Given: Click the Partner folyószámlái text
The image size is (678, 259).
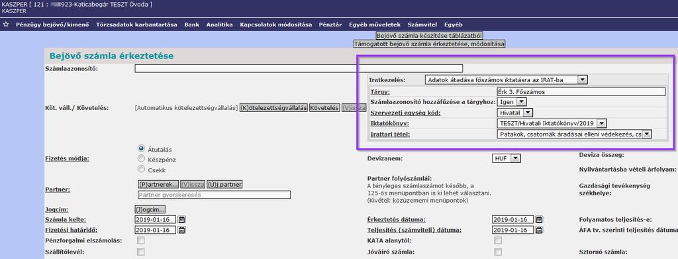Looking at the screenshot, I should (x=400, y=179).
